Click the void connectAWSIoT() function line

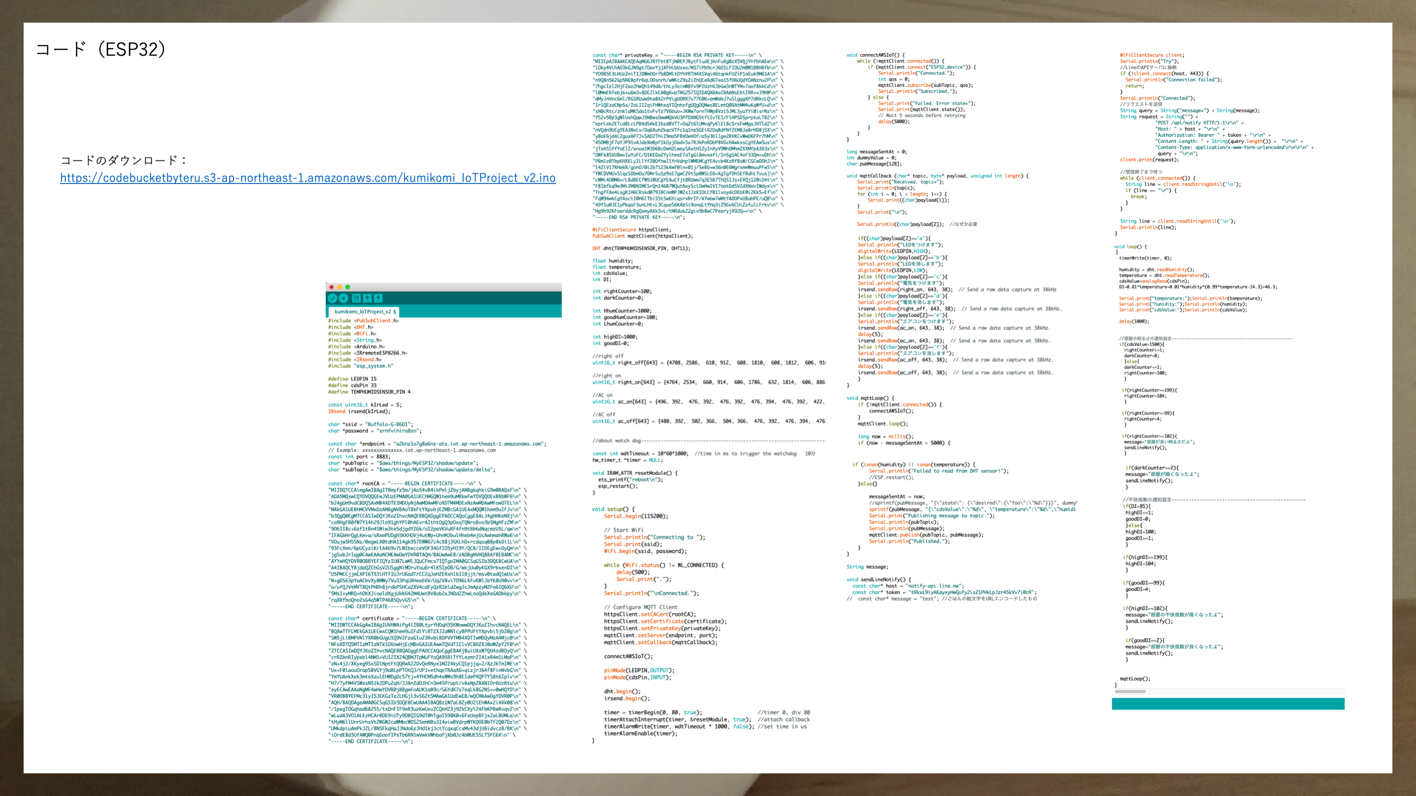(x=875, y=55)
